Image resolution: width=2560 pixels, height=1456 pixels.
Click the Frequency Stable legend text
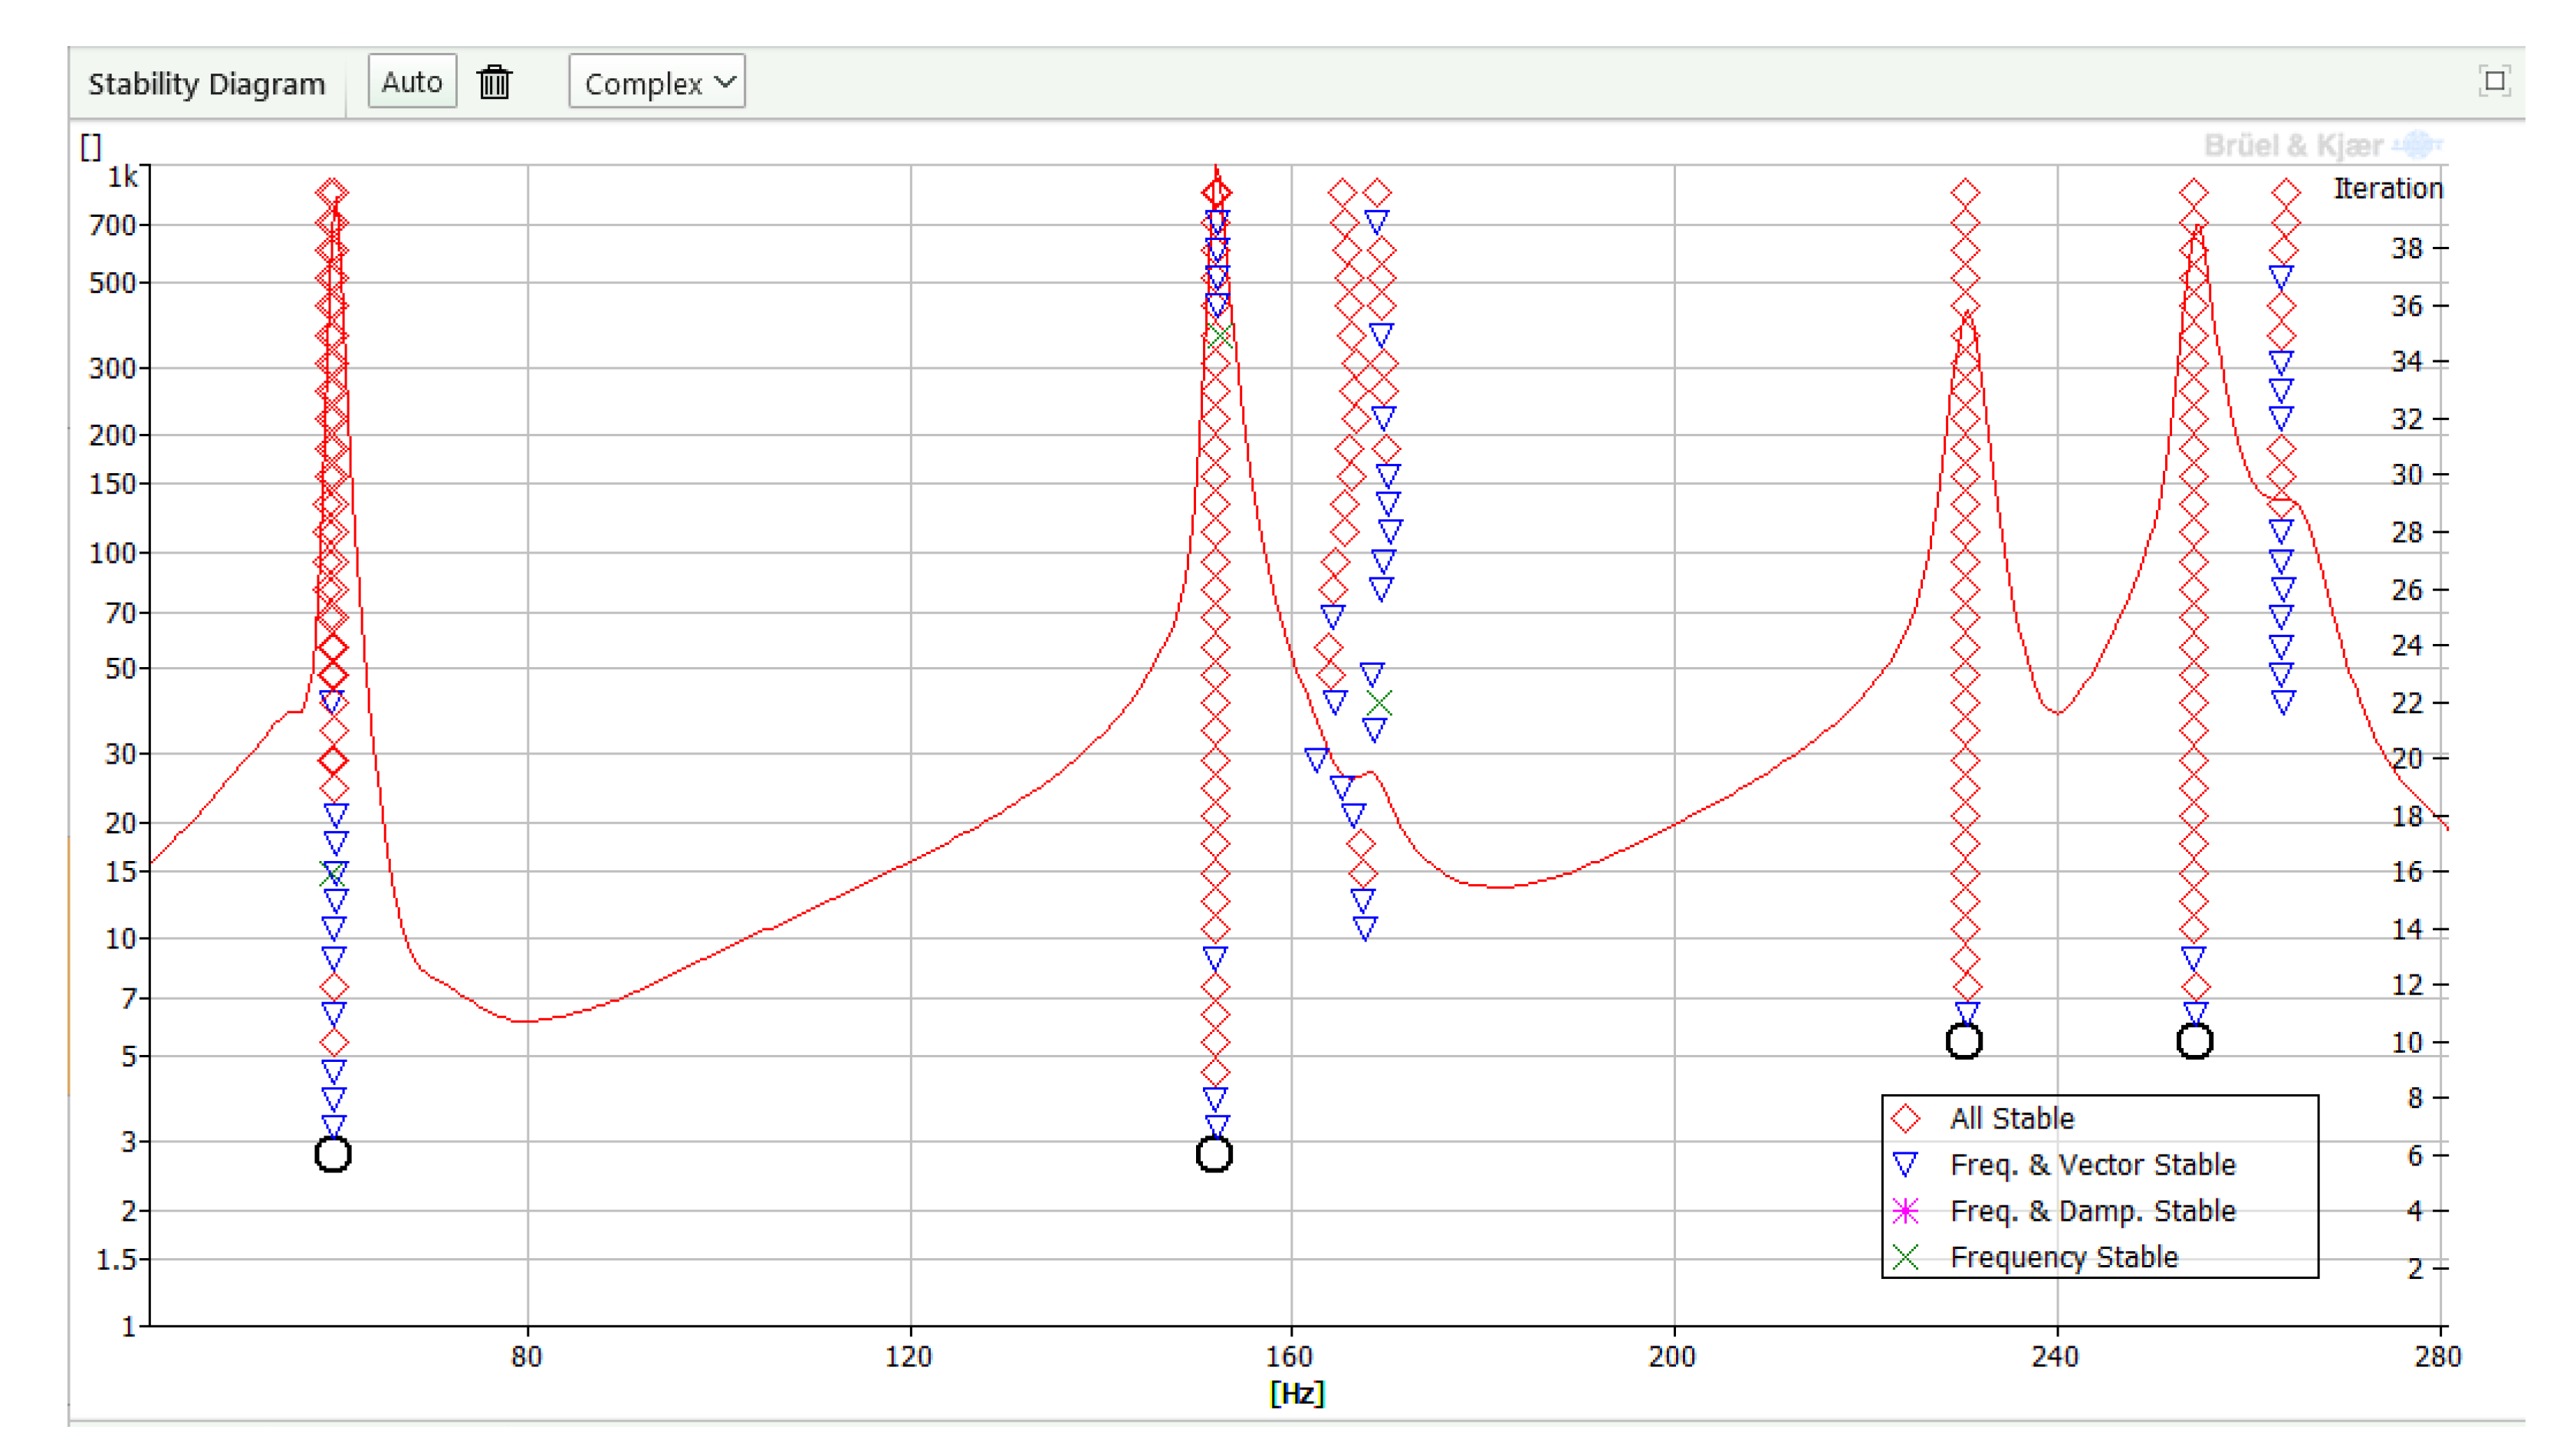(x=2063, y=1257)
